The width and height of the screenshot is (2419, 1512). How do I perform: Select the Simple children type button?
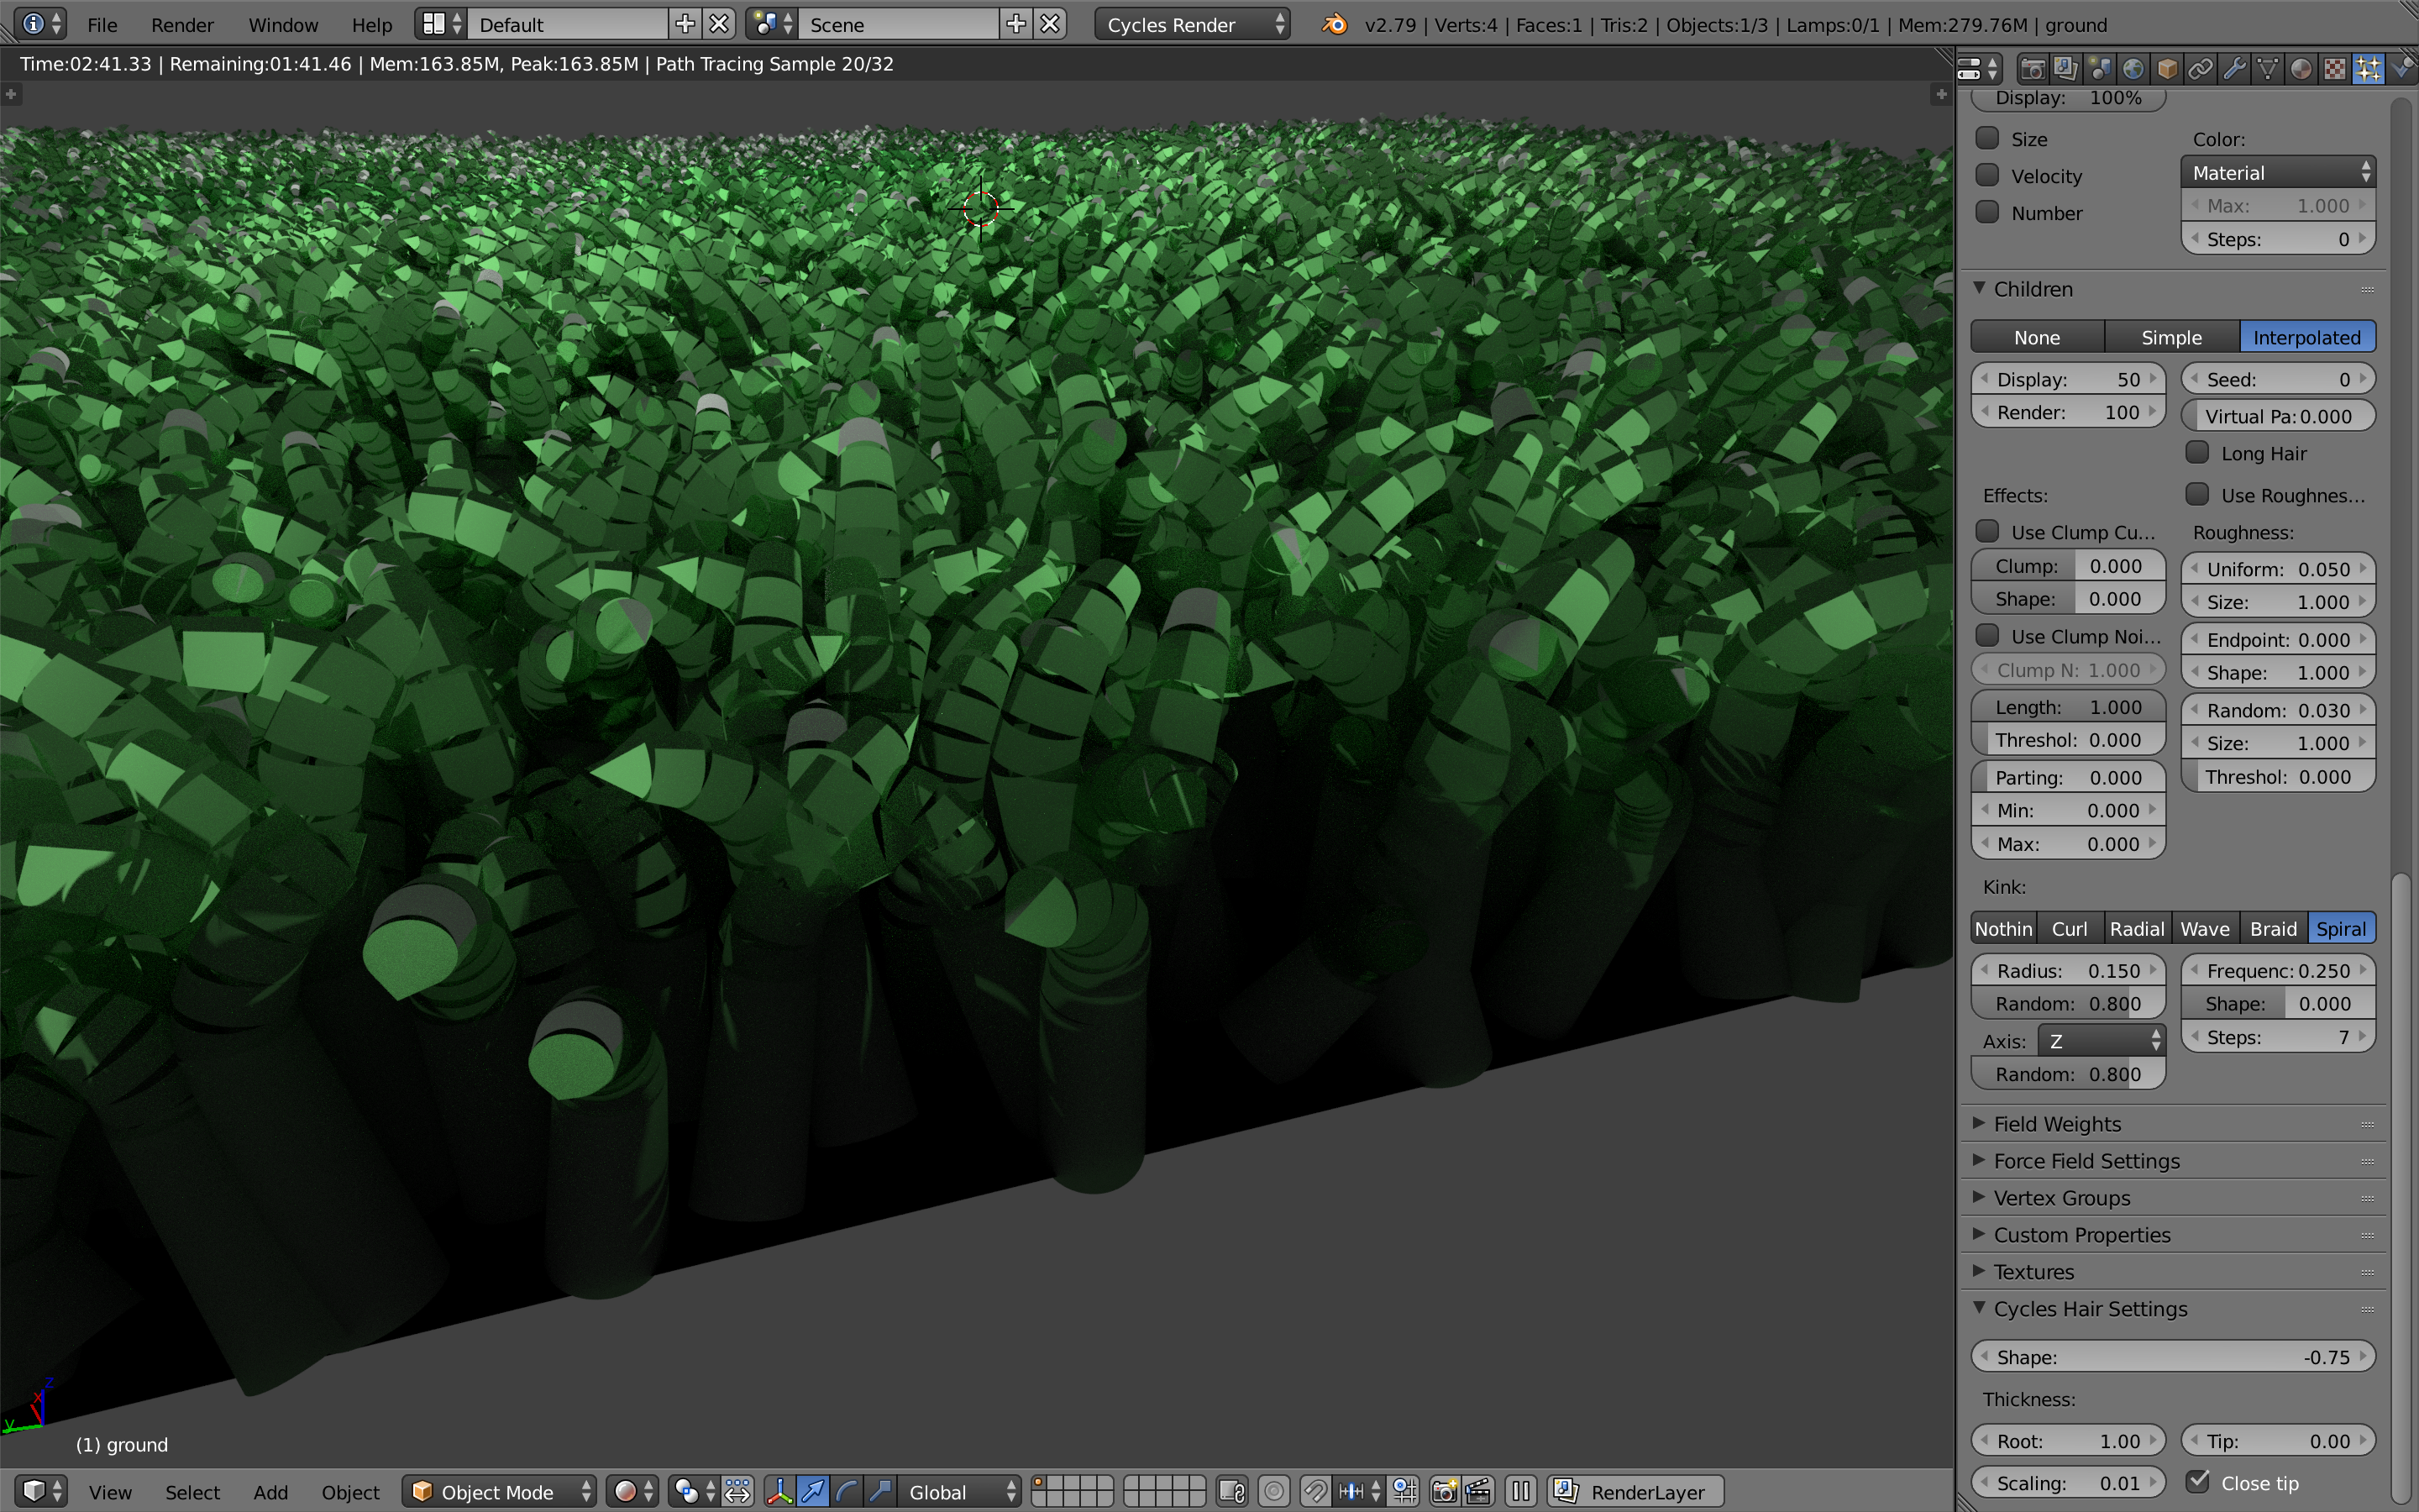(x=2171, y=337)
